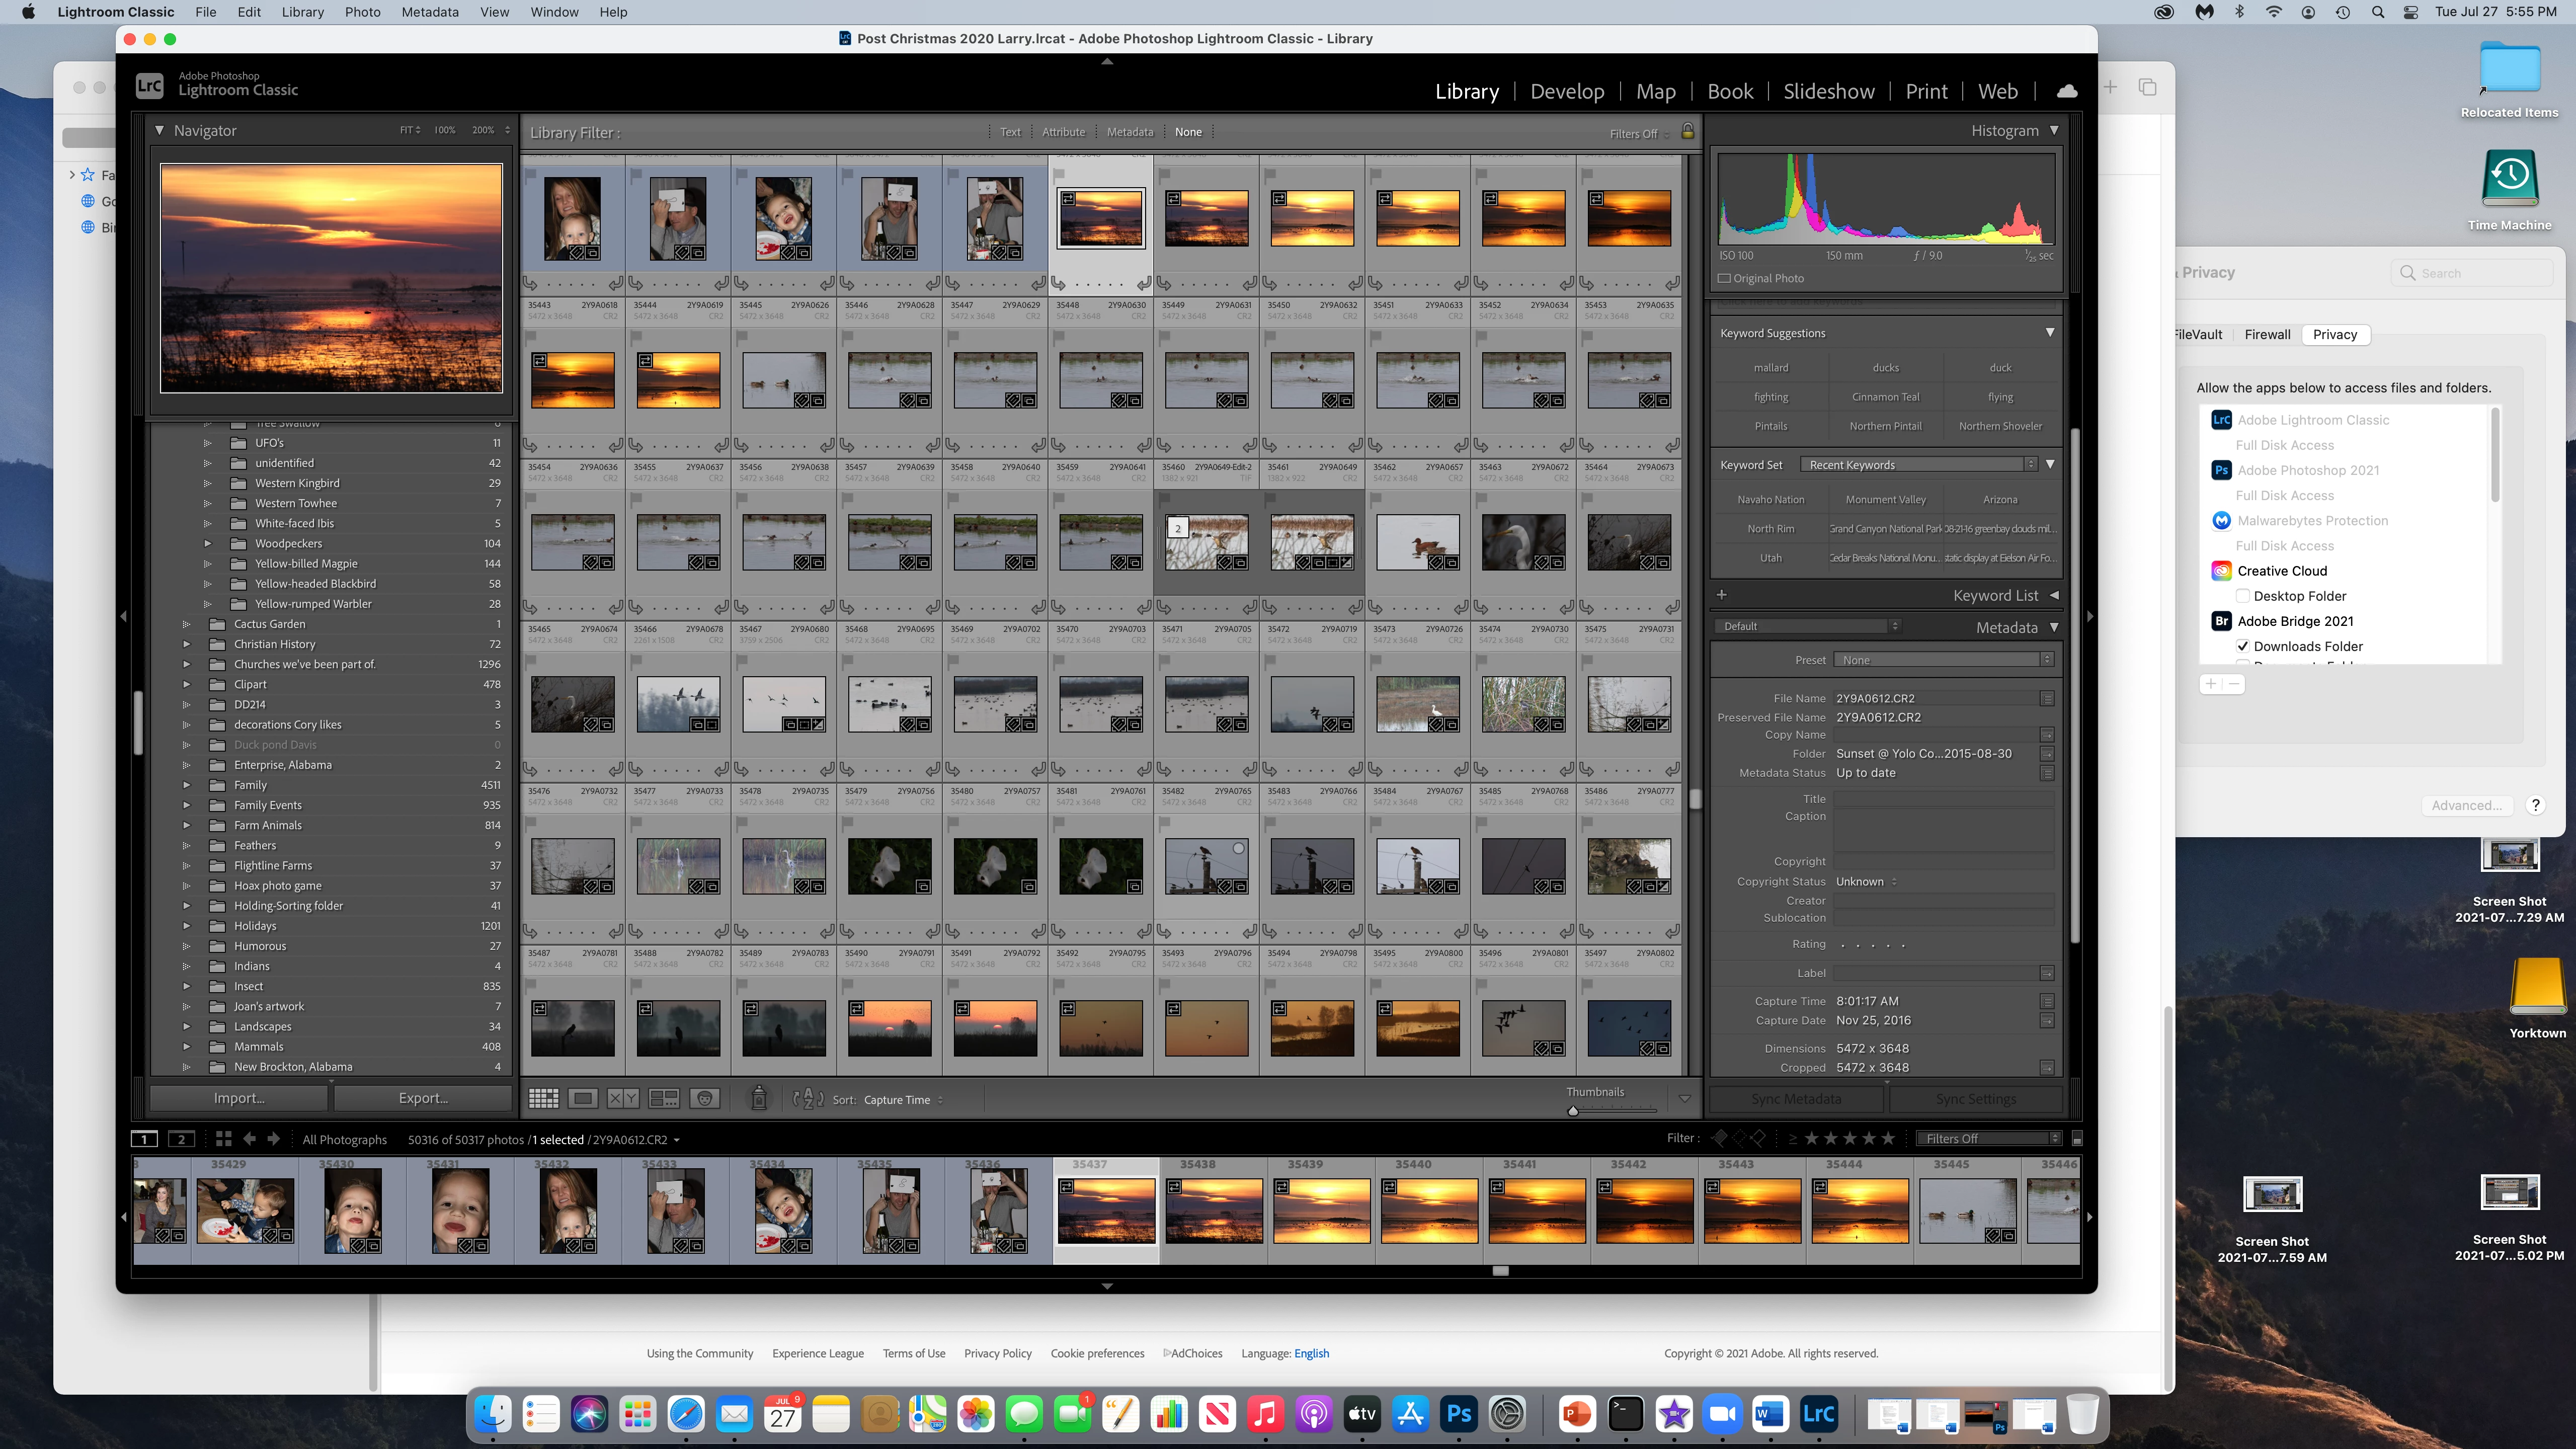Switch to the Develop module
Viewport: 2576px width, 1449px height.
(x=1567, y=92)
